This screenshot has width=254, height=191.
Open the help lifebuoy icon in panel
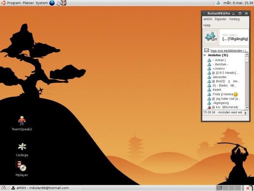tap(63, 3)
